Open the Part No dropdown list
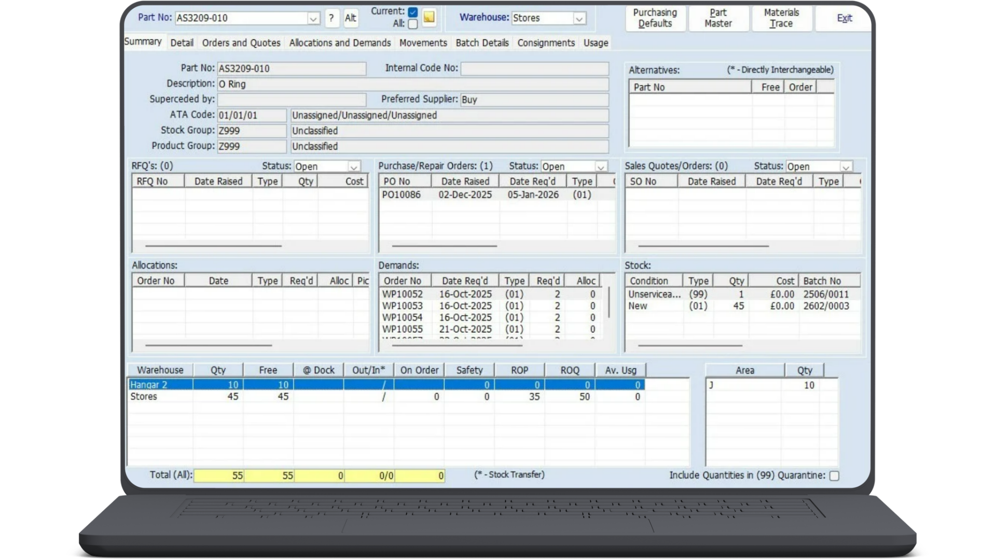Screen dimensions: 996x560 coord(313,18)
